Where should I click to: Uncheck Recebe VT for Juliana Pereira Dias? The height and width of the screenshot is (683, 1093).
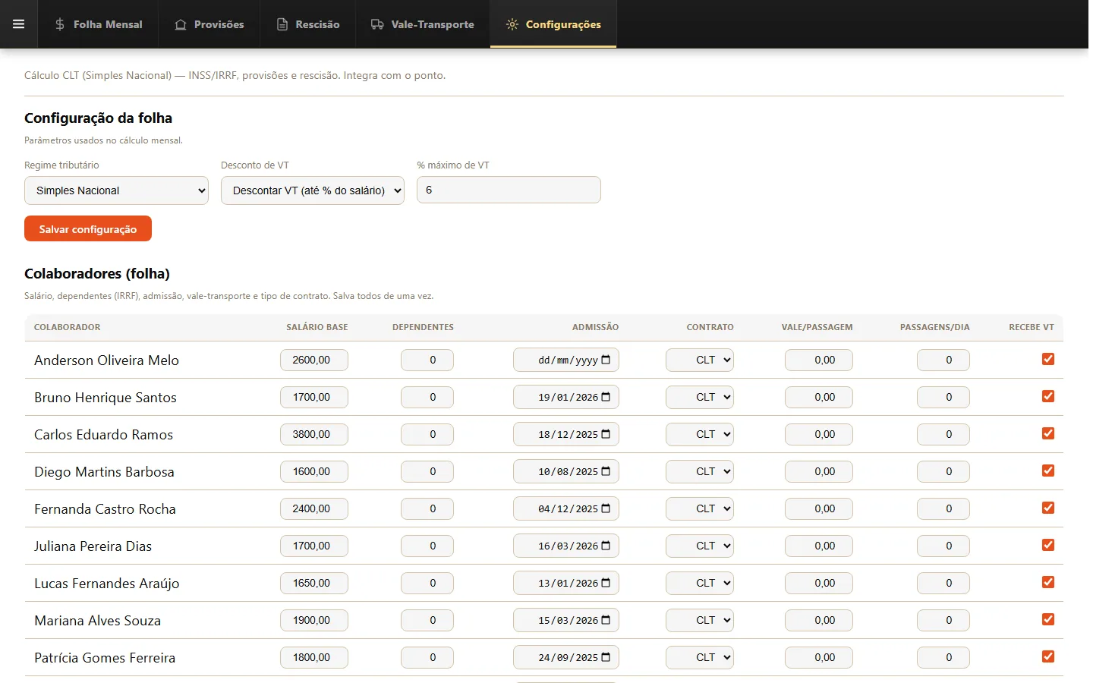1048,545
